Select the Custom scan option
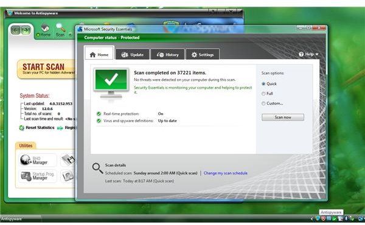Image resolution: width=365 pixels, height=225 pixels. pyautogui.click(x=263, y=103)
